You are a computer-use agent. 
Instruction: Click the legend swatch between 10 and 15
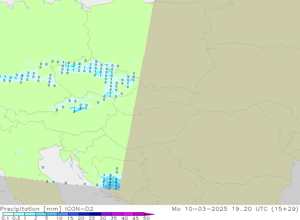63,214
